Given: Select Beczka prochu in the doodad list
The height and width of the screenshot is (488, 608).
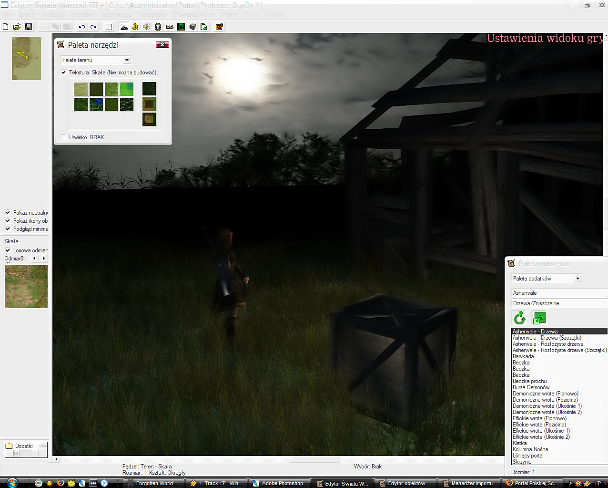Looking at the screenshot, I should coord(530,381).
